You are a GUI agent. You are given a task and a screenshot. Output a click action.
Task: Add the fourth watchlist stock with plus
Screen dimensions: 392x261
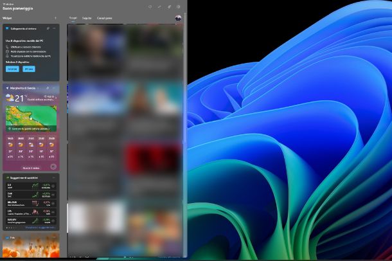pos(53,212)
